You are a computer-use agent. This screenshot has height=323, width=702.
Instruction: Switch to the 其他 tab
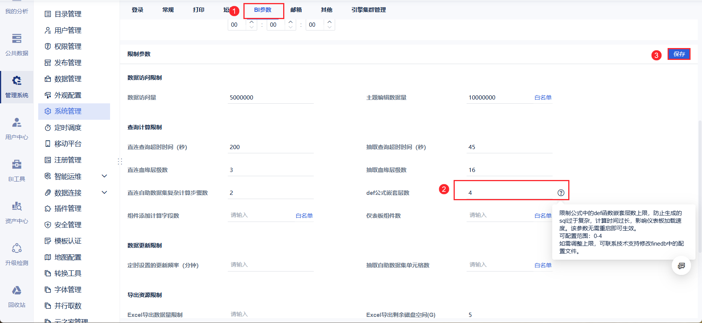point(327,10)
